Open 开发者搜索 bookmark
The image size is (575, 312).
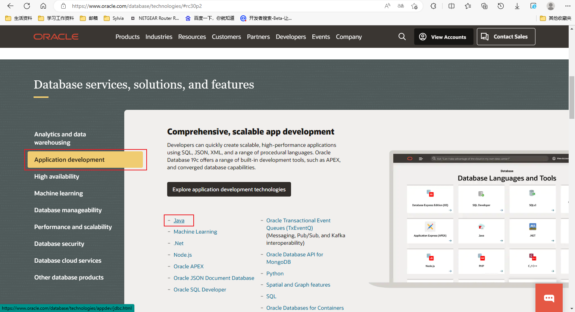click(x=266, y=18)
